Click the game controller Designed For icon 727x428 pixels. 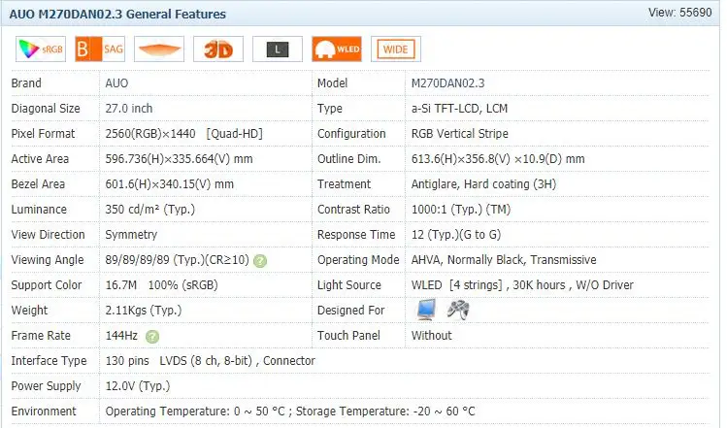458,310
